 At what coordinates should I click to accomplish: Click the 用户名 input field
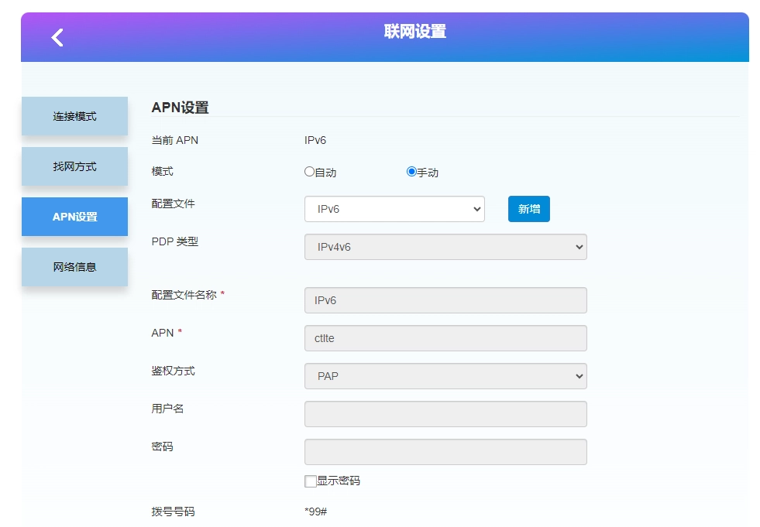pyautogui.click(x=445, y=414)
